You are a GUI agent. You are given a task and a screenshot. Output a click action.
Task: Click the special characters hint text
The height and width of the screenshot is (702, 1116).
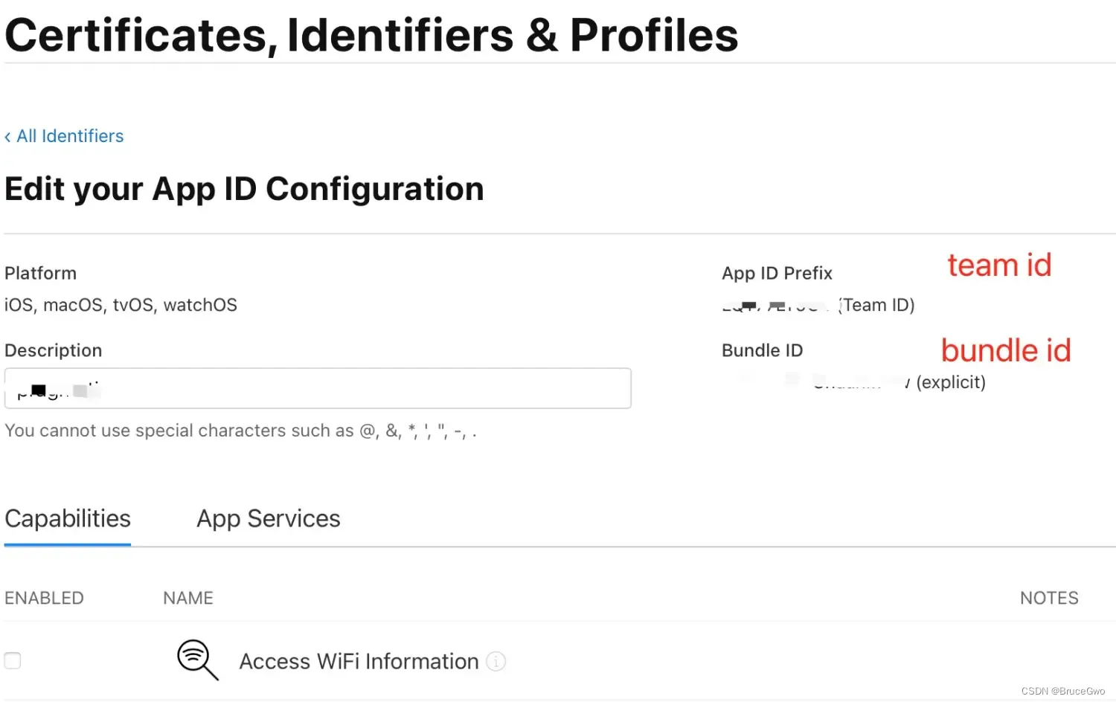pos(240,431)
